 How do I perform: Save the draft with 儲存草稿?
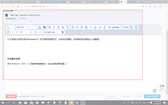[x=125, y=96]
